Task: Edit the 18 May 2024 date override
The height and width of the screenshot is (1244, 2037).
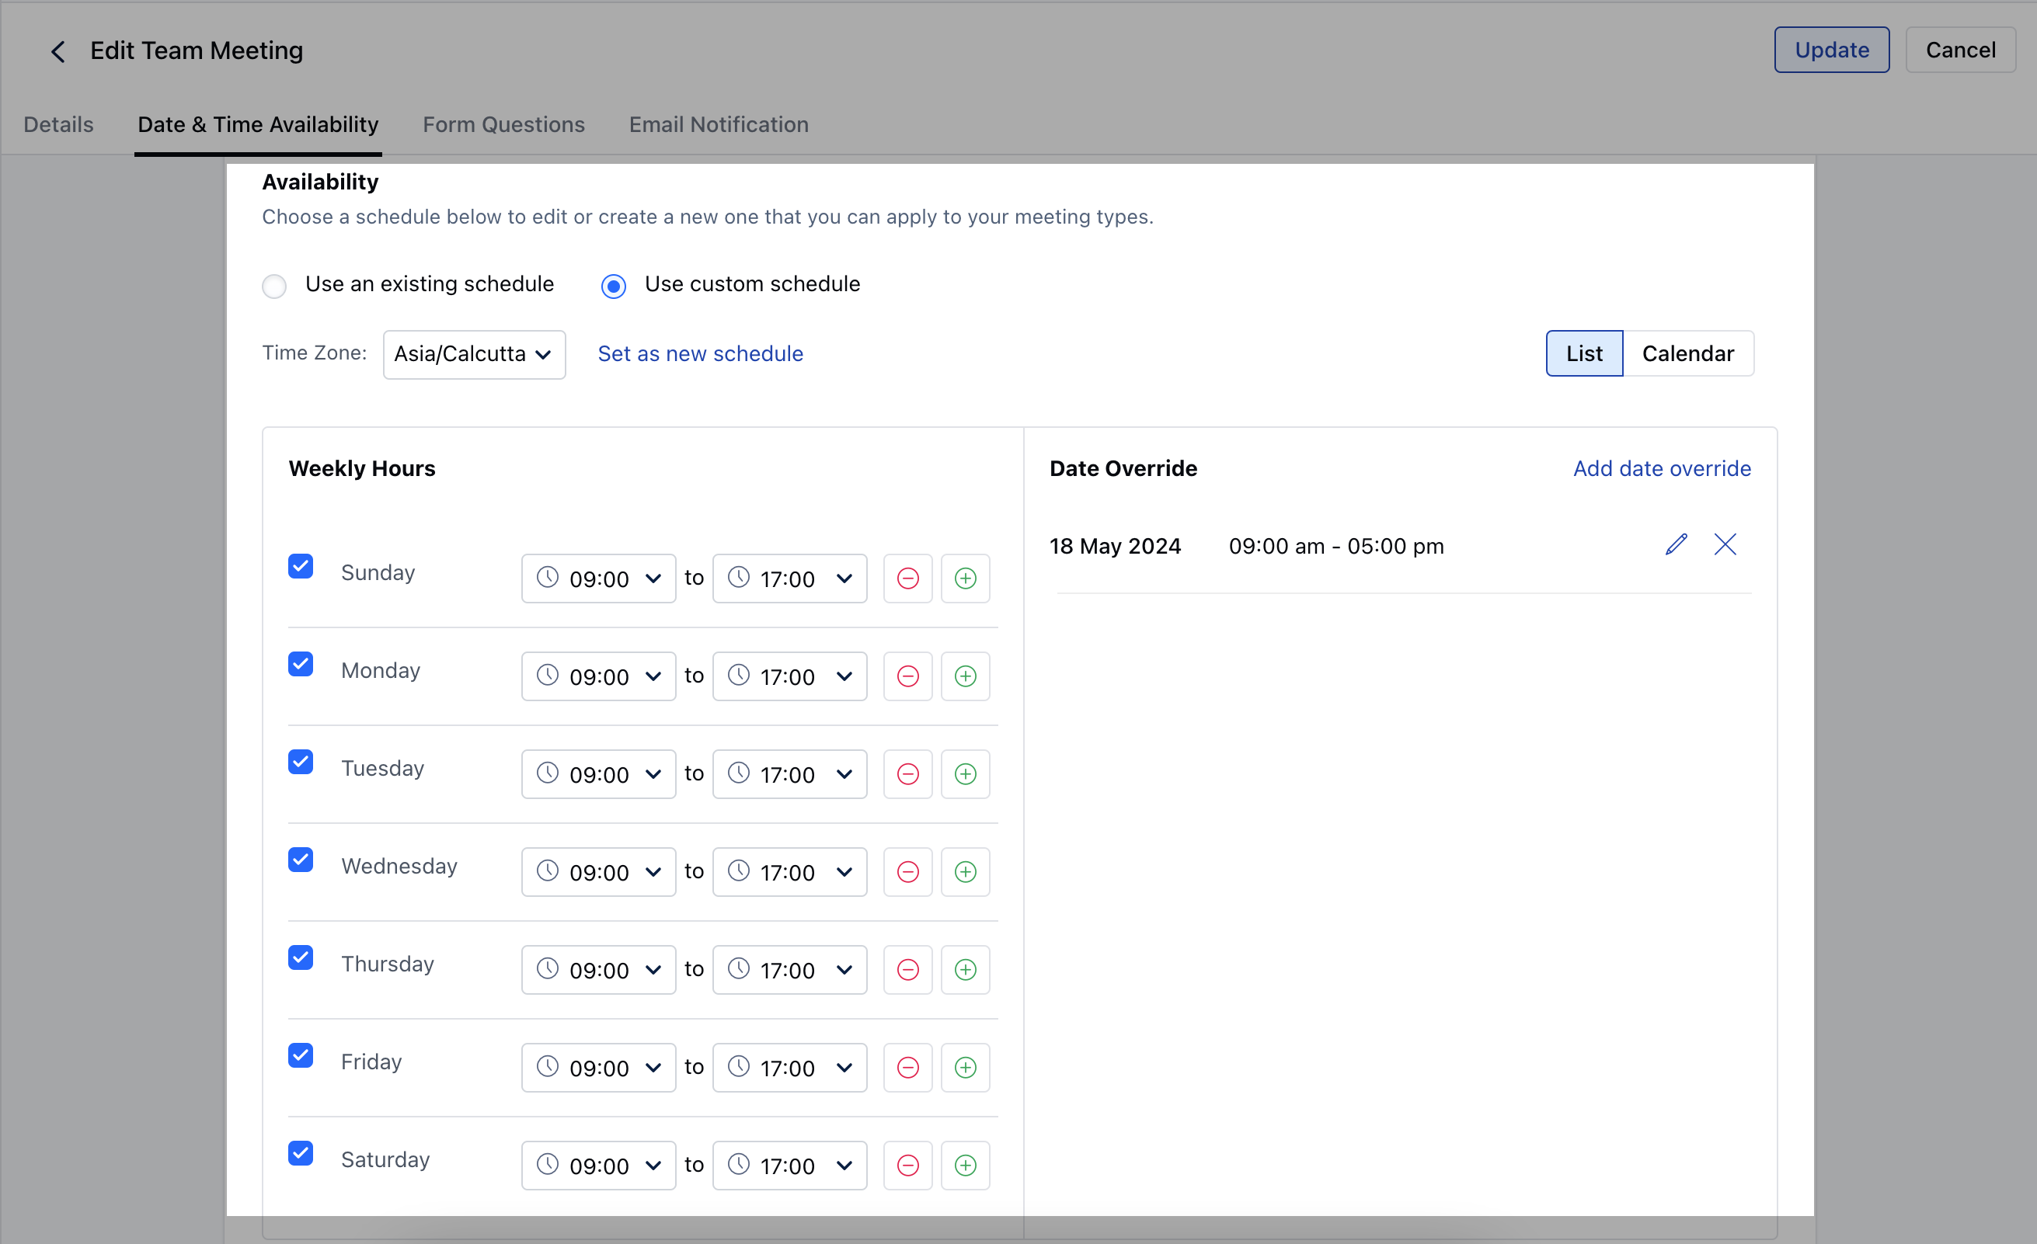Action: pyautogui.click(x=1676, y=544)
